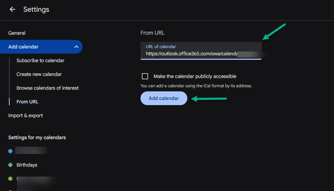The image size is (334, 191).
Task: Open Import & export settings
Action: (x=25, y=115)
